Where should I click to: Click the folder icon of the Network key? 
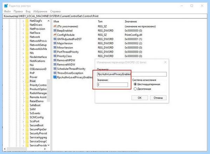coord(27,37)
